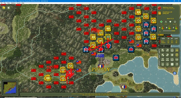Click the blue anchor port marker
Image resolution: width=181 pixels, height=98 pixels.
tap(175, 73)
